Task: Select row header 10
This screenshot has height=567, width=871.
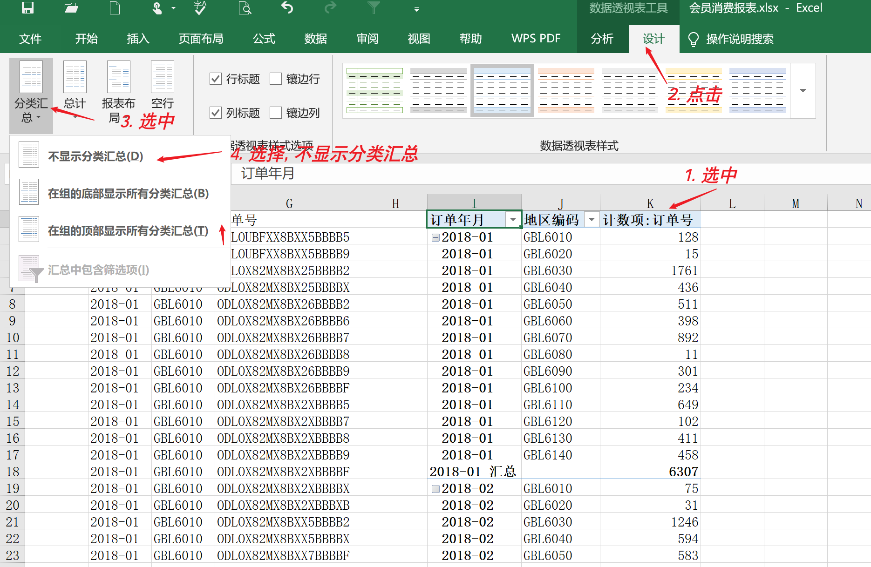Action: tap(13, 337)
